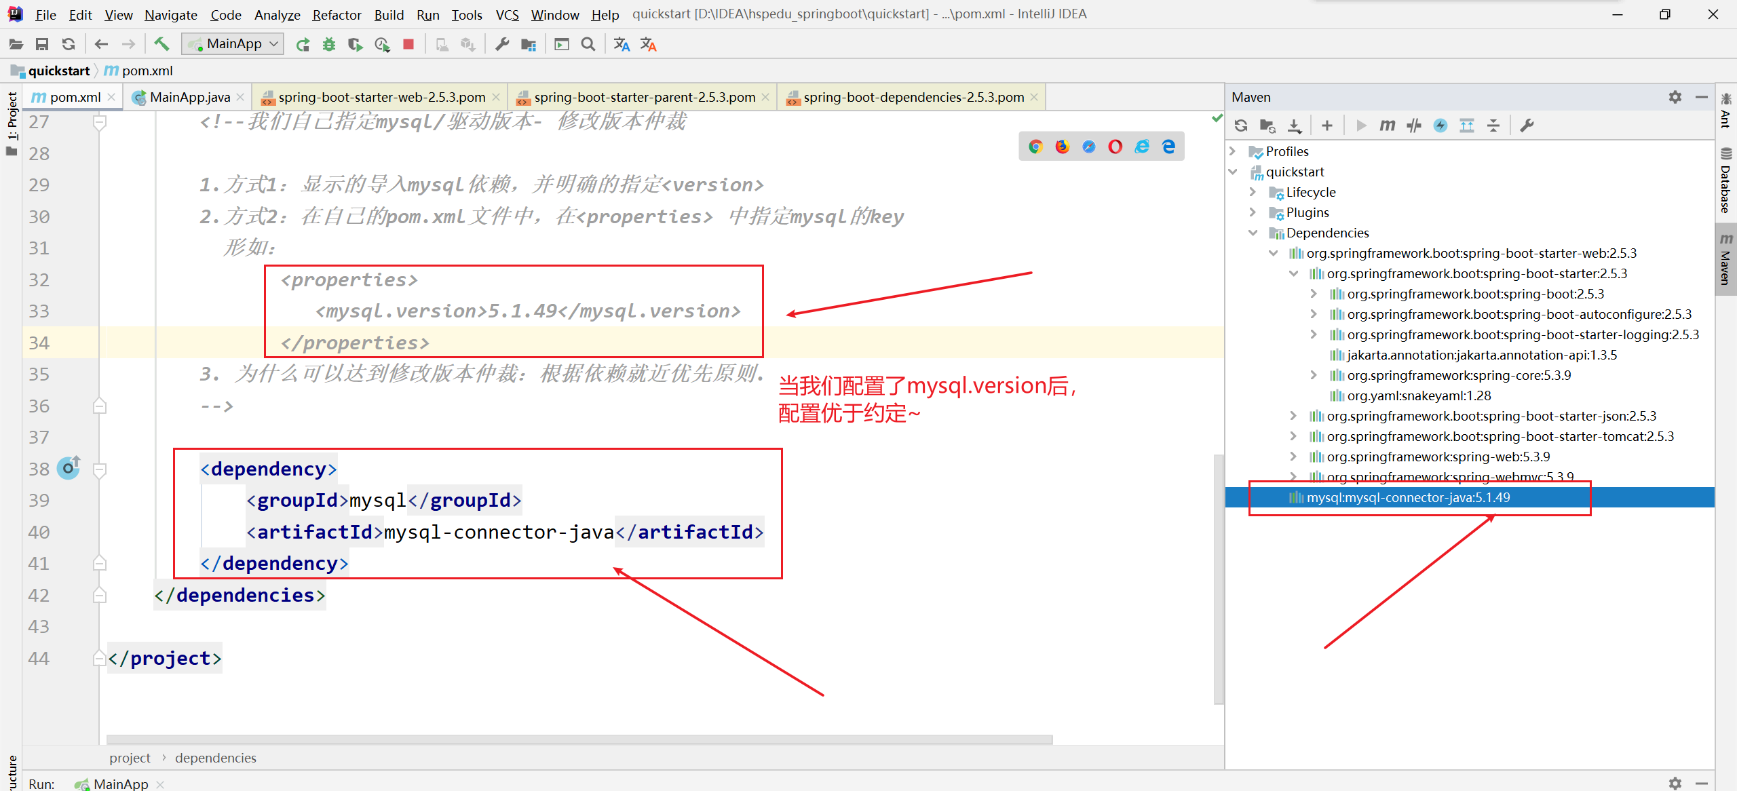Viewport: 1737px width, 791px height.
Task: Collapse the Dependencies node in Maven
Action: pos(1253,233)
